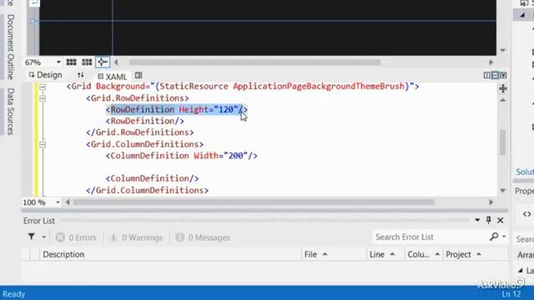Screen dimensions: 534x300
Task: Select vertical split view icon
Action: point(487,75)
